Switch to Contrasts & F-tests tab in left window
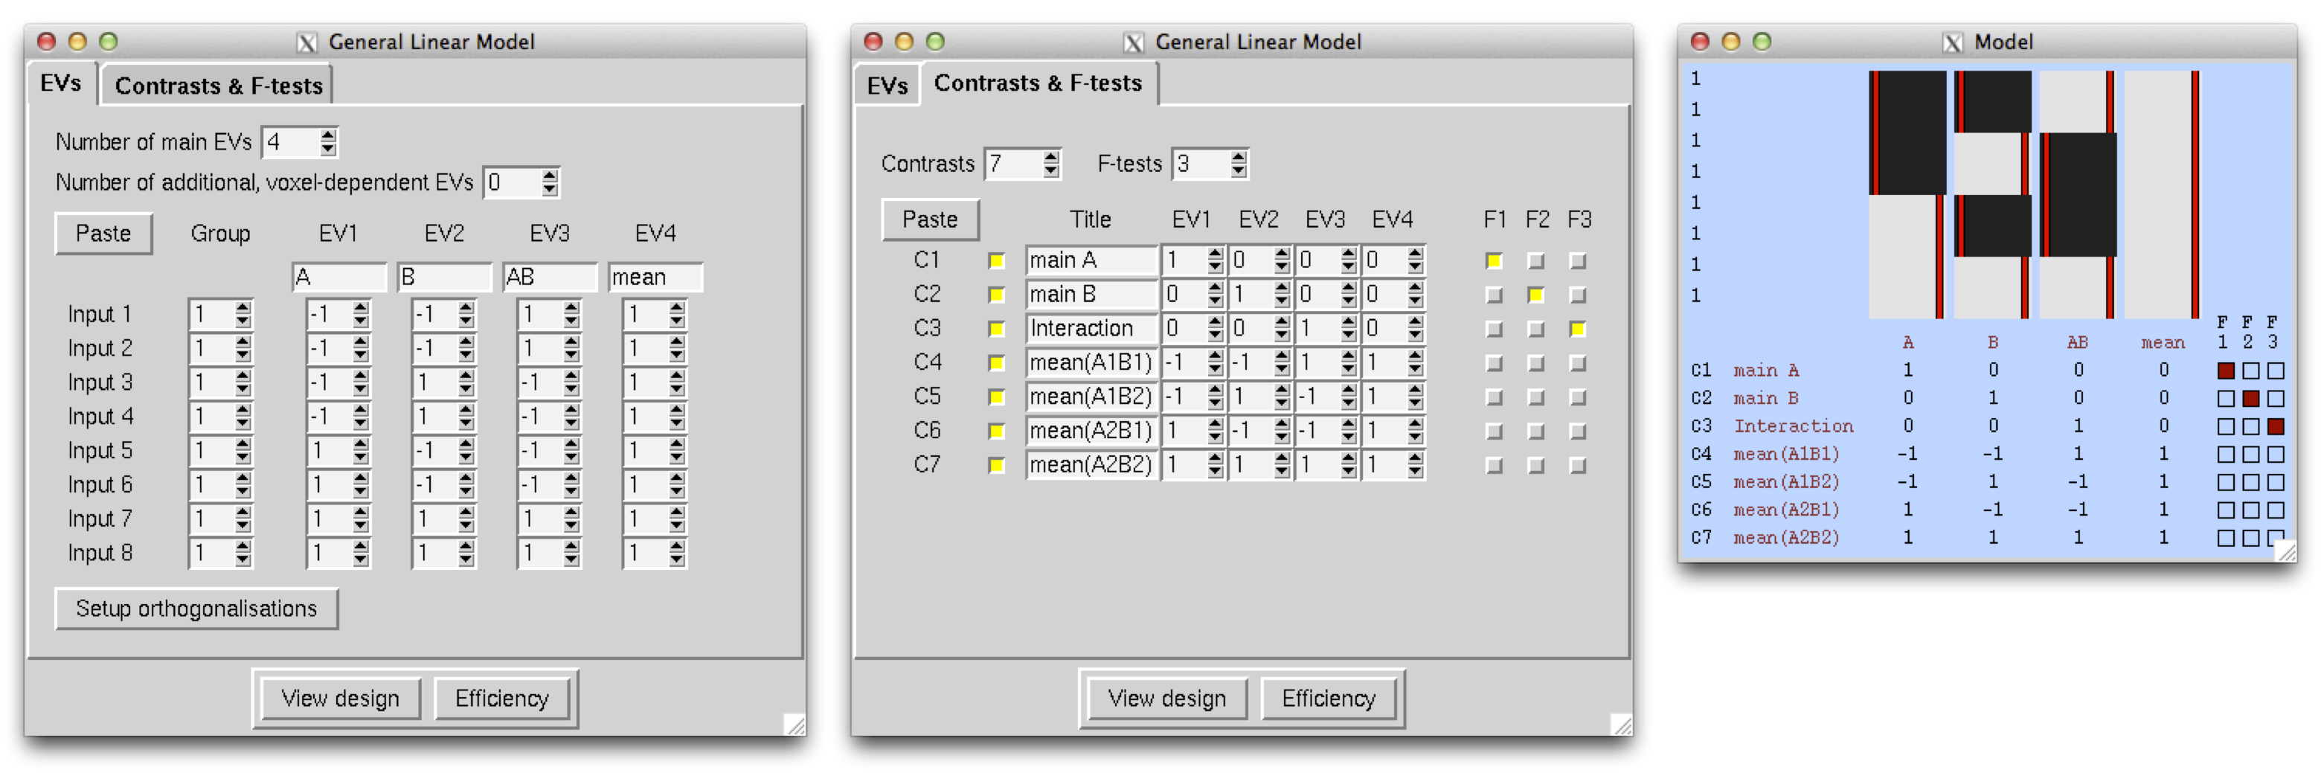The height and width of the screenshot is (773, 2321). point(218,86)
